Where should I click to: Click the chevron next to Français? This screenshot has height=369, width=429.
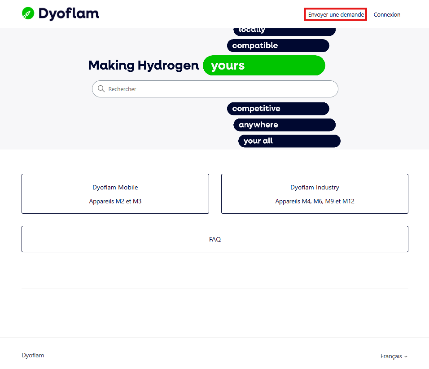(406, 356)
